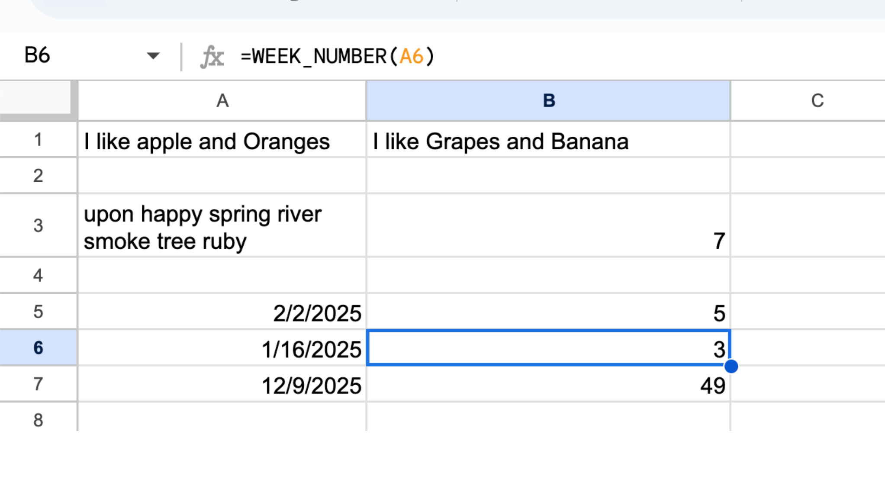Viewport: 885px width, 479px height.
Task: Click the cell with date 2/2/2025
Action: [222, 312]
